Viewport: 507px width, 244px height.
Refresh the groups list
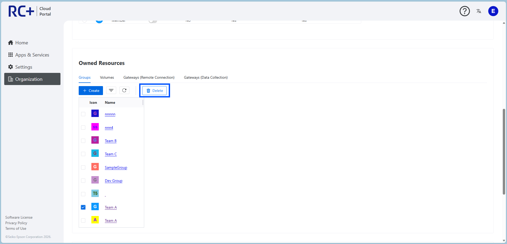point(124,91)
